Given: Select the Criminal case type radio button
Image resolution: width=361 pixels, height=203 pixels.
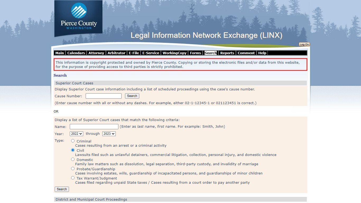Looking at the screenshot, I should point(73,141).
